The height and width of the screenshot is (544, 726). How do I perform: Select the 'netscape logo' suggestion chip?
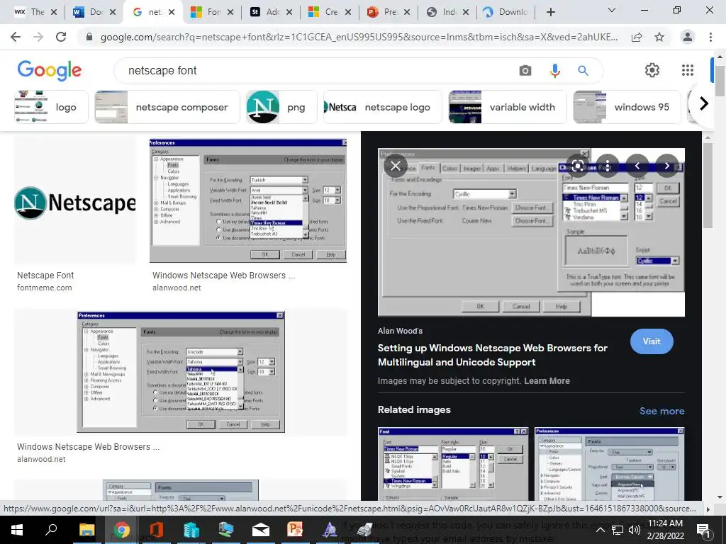point(382,107)
